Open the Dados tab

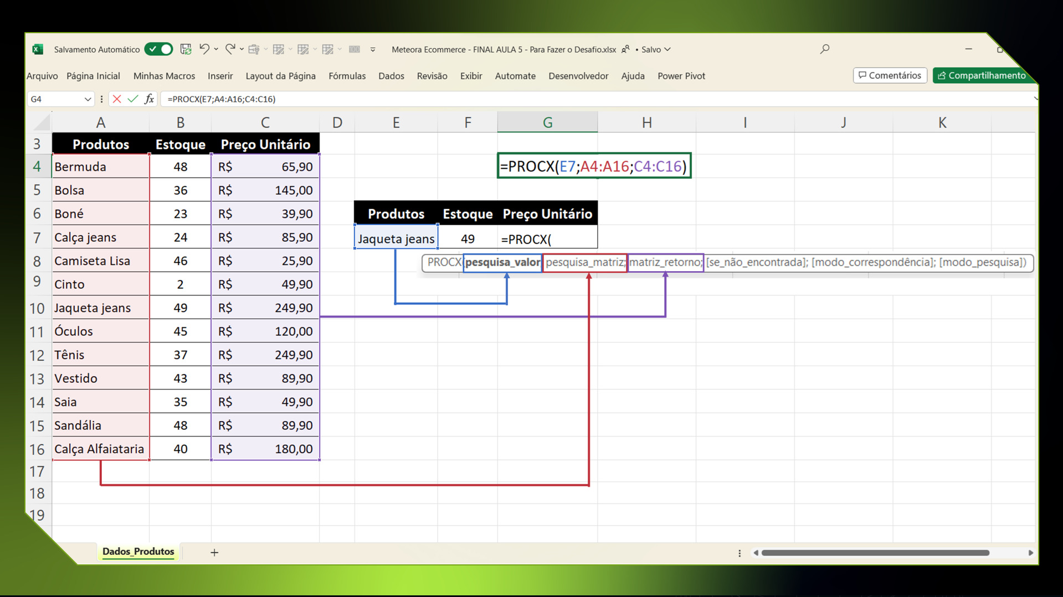(391, 76)
